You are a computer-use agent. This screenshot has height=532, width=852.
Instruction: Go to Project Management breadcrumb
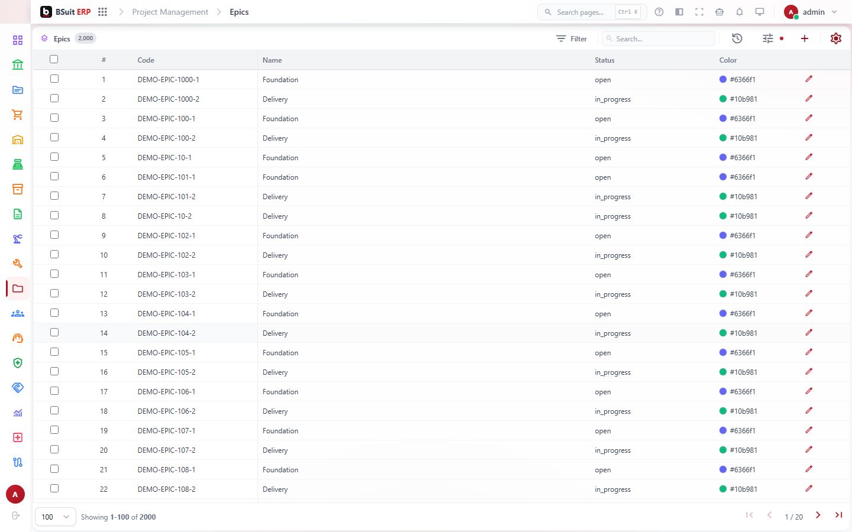170,12
